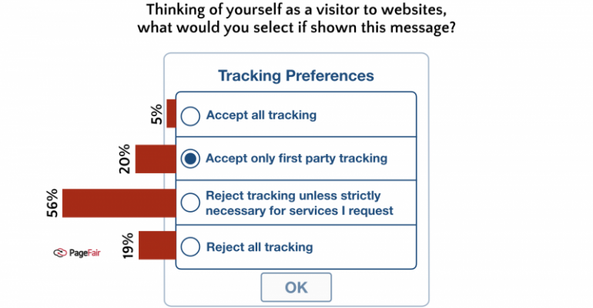The image size is (593, 308).
Task: Select the Reject all tracking radio button
Action: tap(190, 246)
